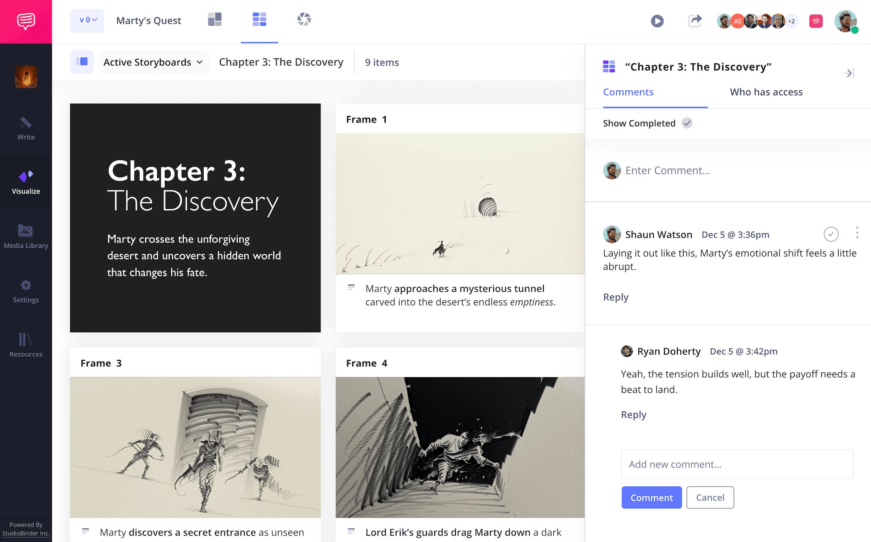
Task: Switch to the Who has access tab
Action: pyautogui.click(x=766, y=92)
